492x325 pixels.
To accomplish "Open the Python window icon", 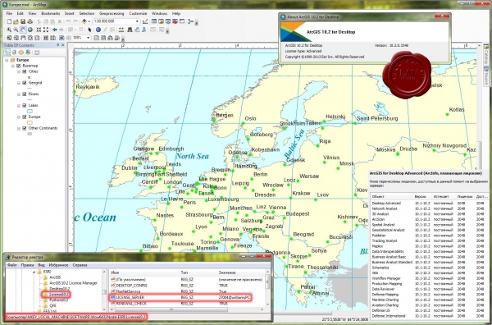I will point(182,21).
